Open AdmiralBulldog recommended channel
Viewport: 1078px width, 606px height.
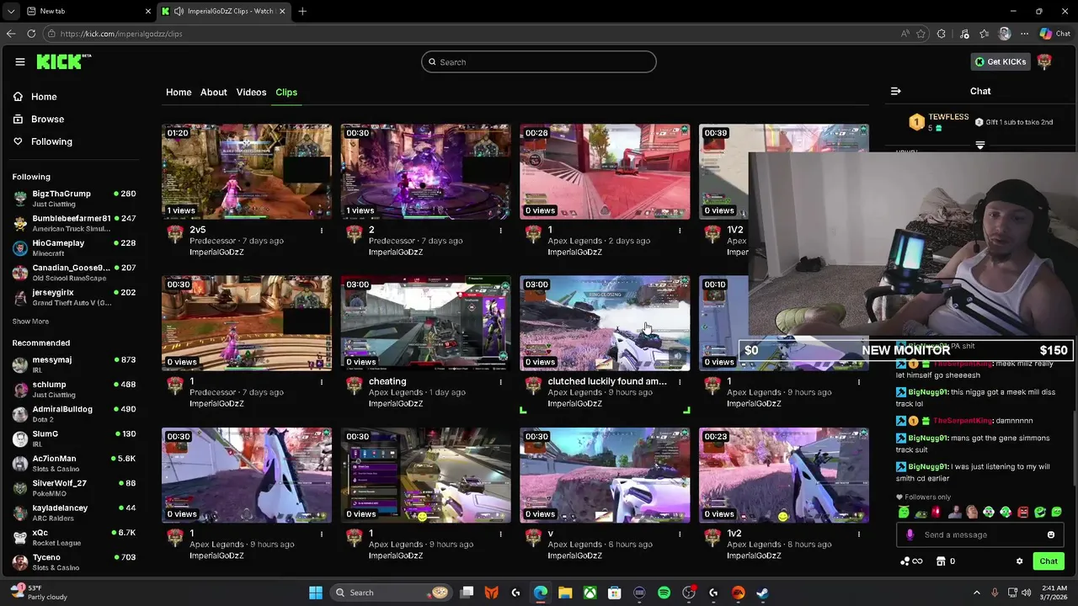[x=74, y=413]
